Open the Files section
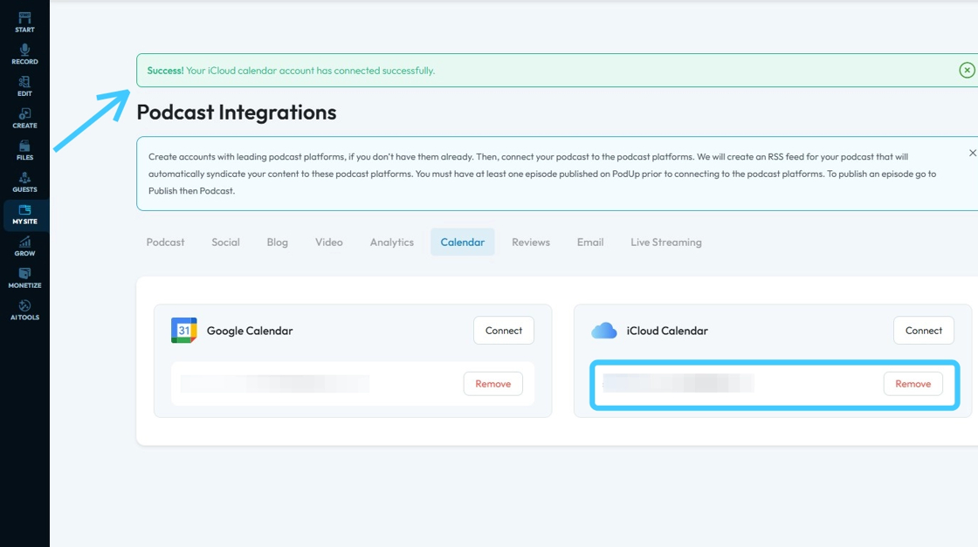 pyautogui.click(x=24, y=150)
